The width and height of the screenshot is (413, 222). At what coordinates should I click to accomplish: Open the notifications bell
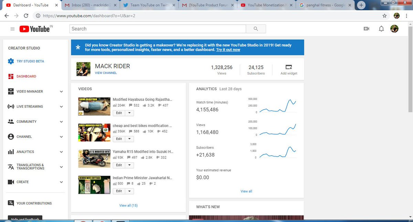click(381, 29)
